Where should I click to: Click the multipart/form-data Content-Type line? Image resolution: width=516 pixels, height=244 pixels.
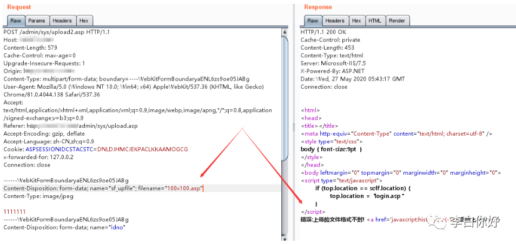click(x=127, y=79)
